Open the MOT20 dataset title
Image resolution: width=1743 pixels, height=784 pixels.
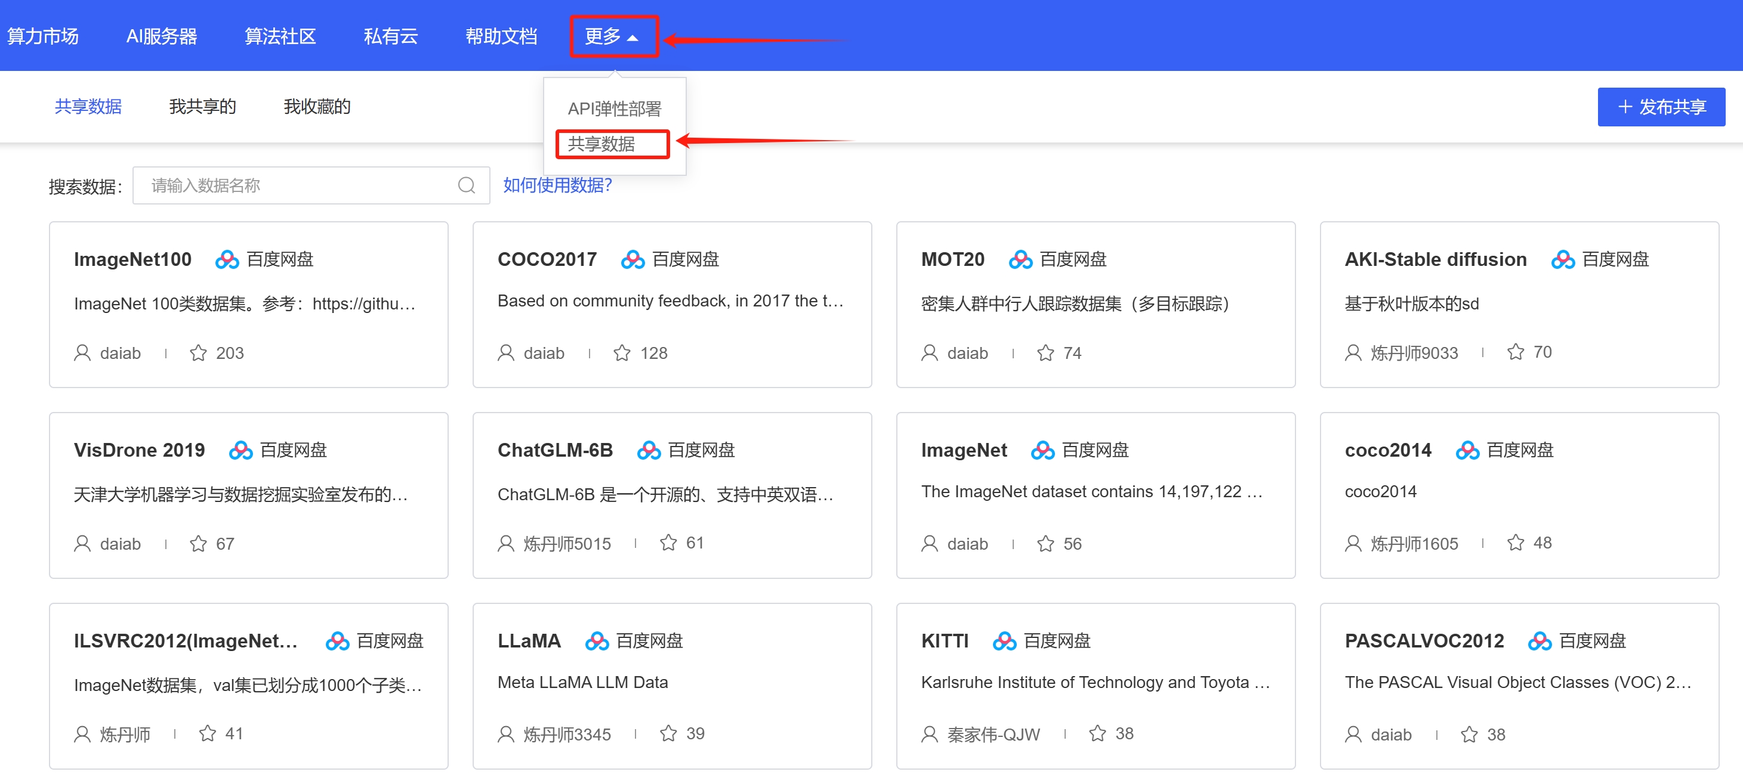(953, 259)
